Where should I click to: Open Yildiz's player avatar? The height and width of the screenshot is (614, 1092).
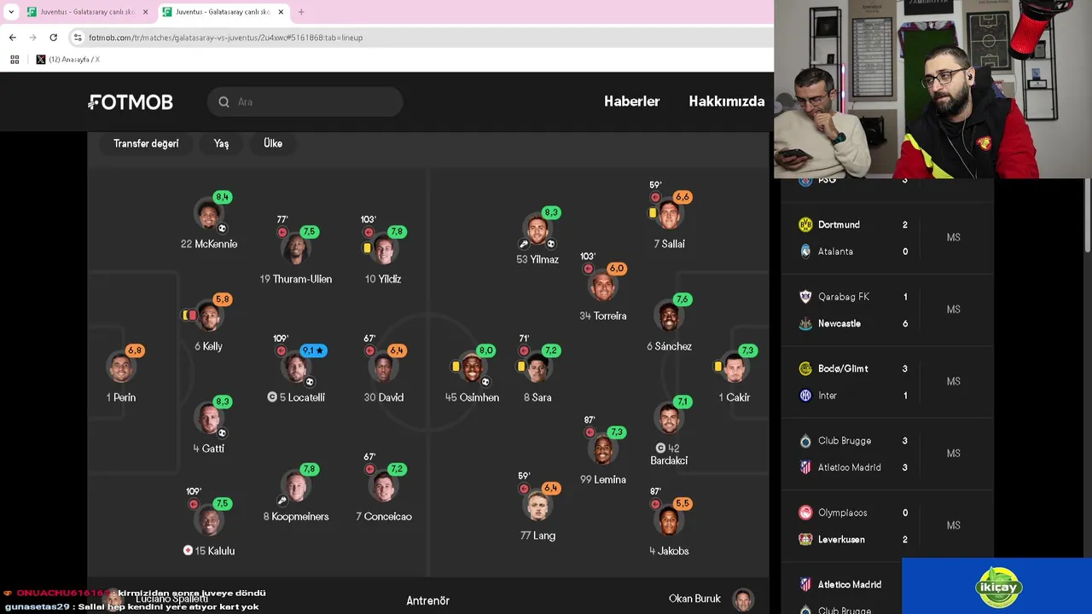383,249
